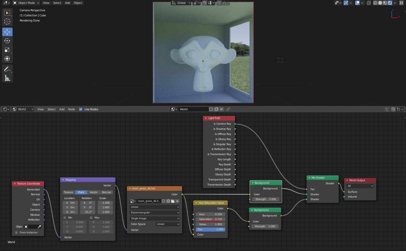Open the image browse dropdown in noon_grass node
The height and width of the screenshot is (251, 406).
(133, 201)
